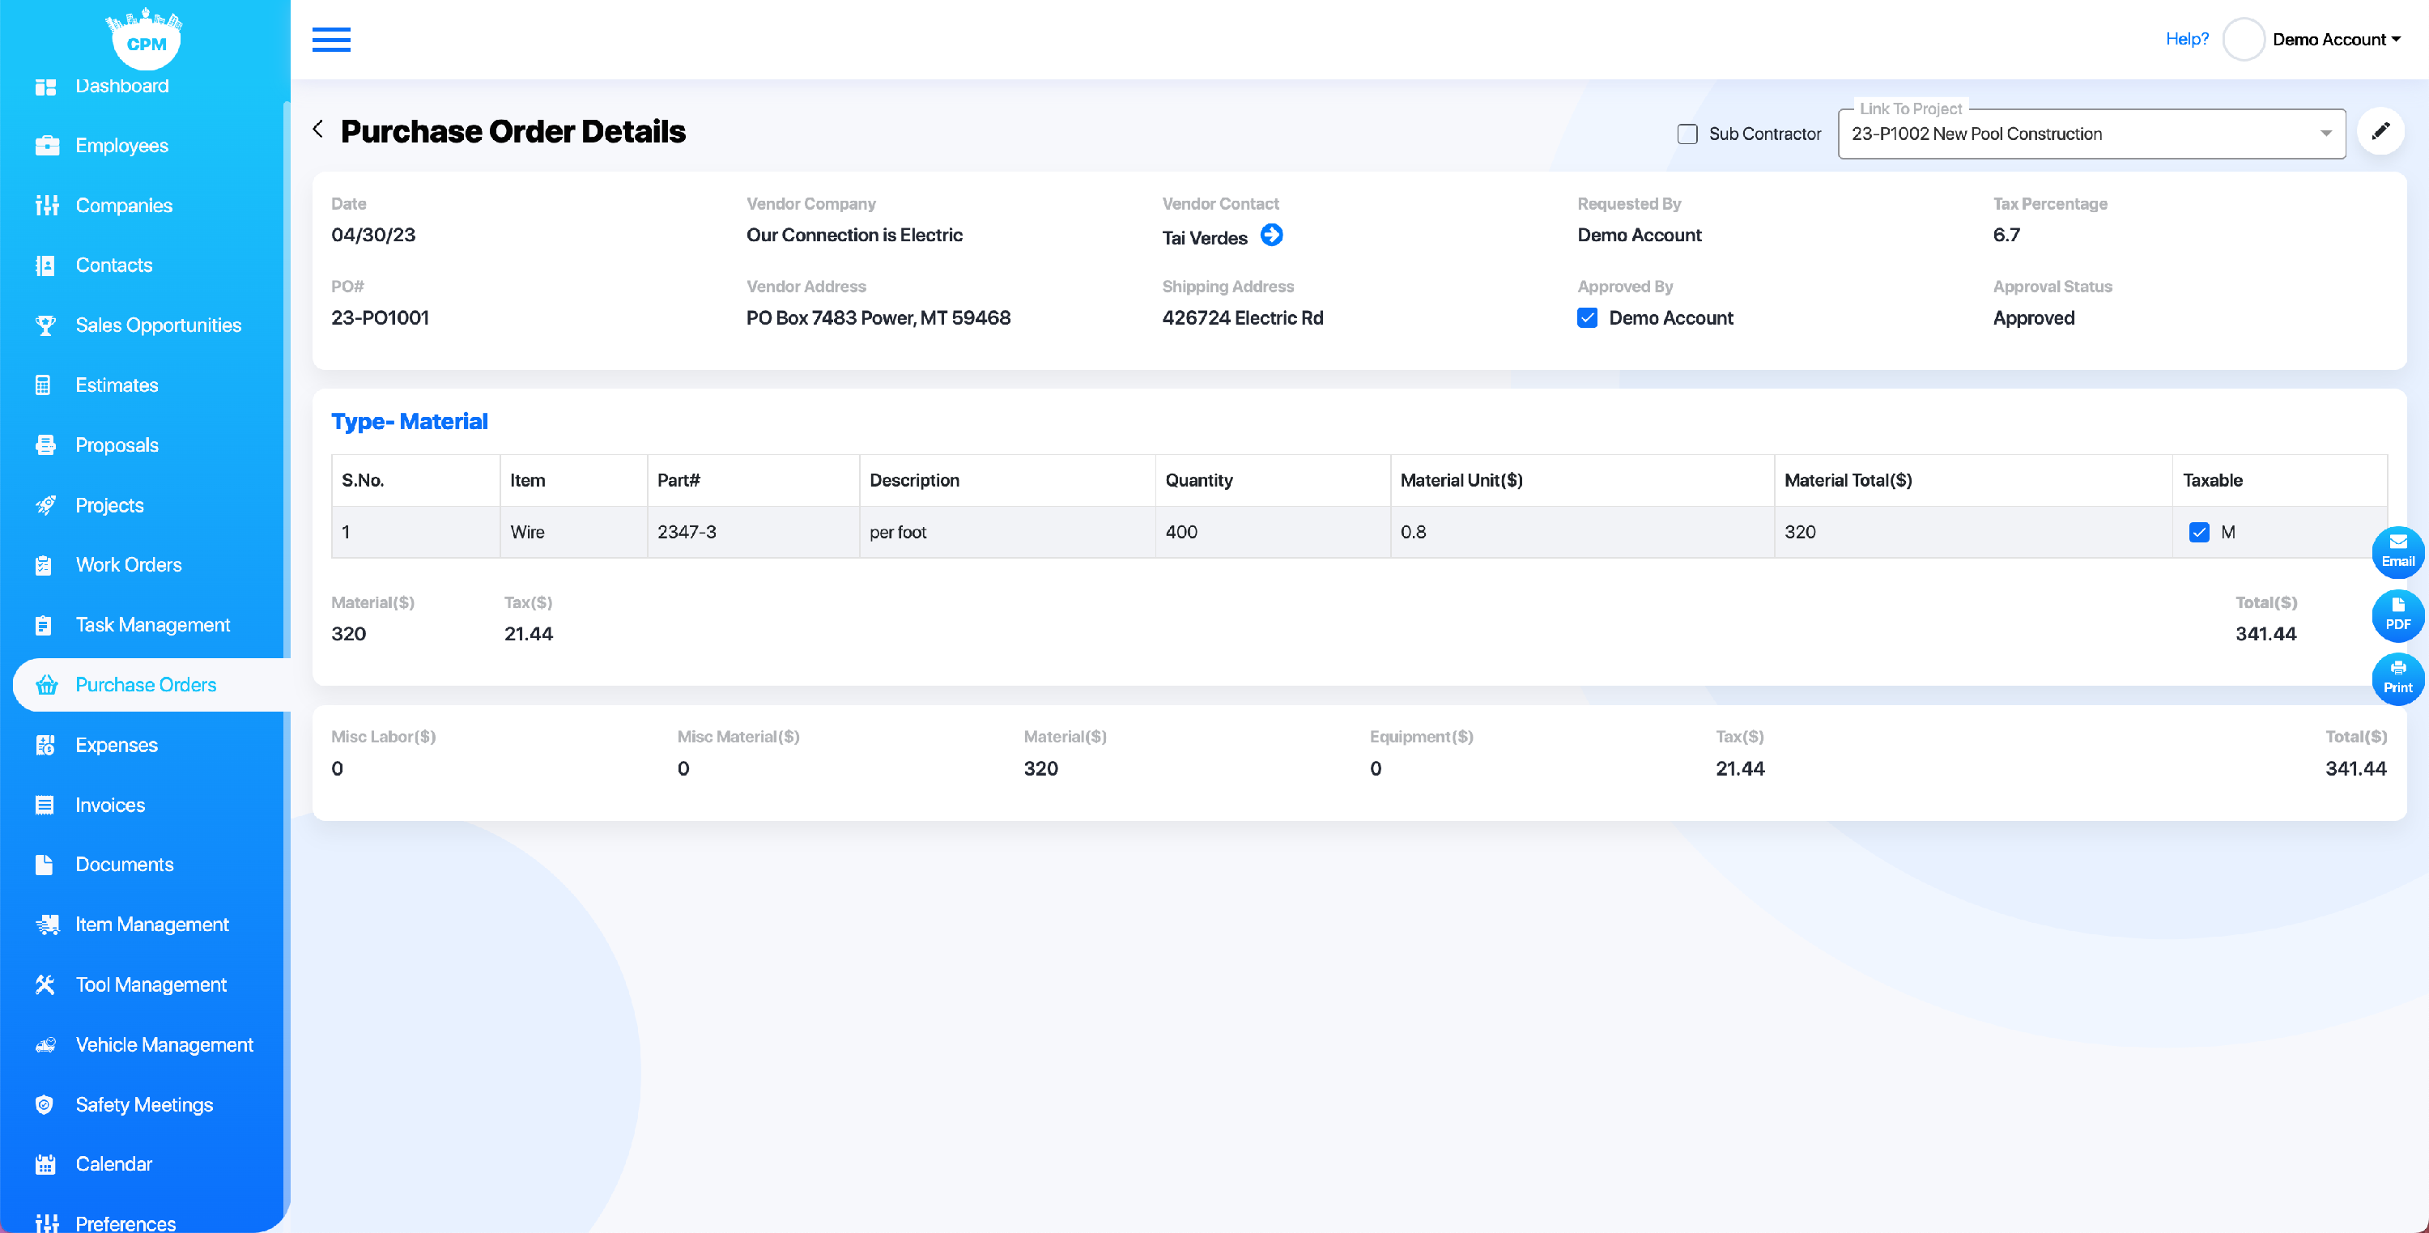Click the Expenses icon in sidebar
Screen dimensions: 2429x1233
point(45,745)
